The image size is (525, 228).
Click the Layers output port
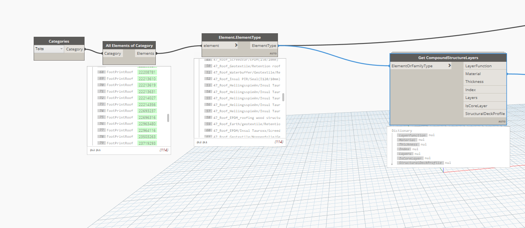pos(484,98)
